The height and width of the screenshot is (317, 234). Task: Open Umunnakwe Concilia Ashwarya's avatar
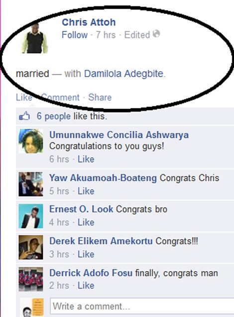(31, 141)
